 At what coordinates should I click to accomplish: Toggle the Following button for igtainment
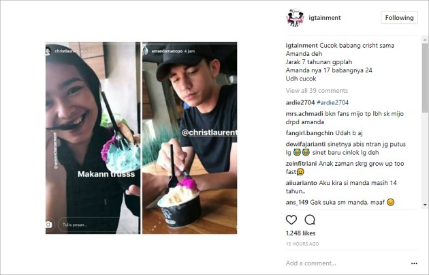pos(399,18)
